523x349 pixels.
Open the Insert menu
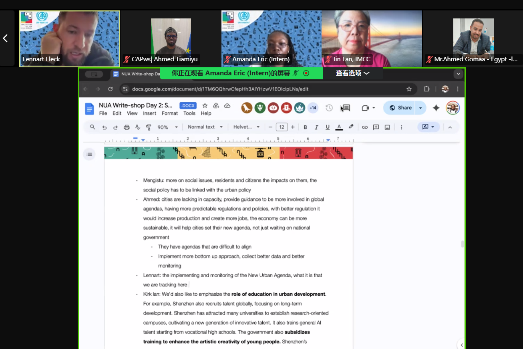tap(149, 113)
